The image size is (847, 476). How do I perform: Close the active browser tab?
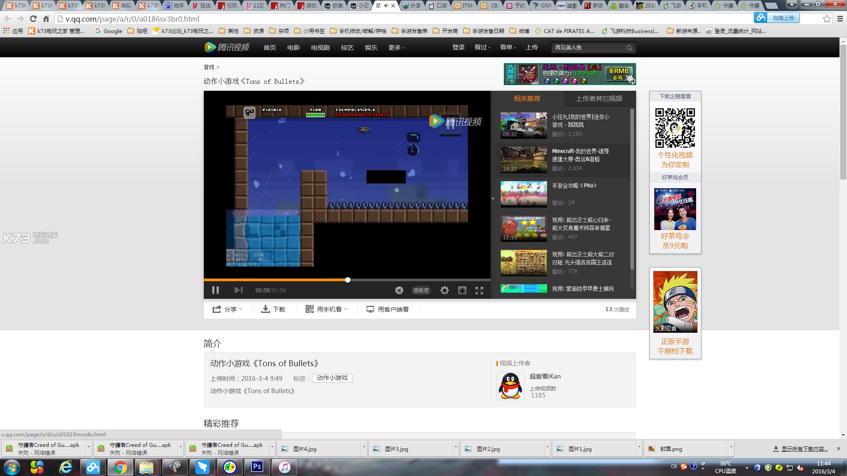pos(393,6)
